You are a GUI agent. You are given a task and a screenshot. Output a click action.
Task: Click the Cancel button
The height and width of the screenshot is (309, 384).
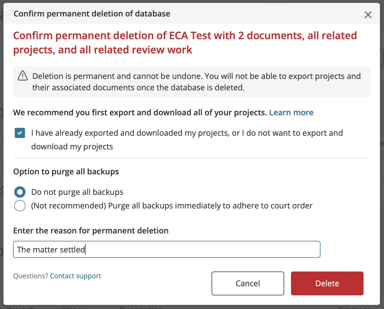pos(248,283)
